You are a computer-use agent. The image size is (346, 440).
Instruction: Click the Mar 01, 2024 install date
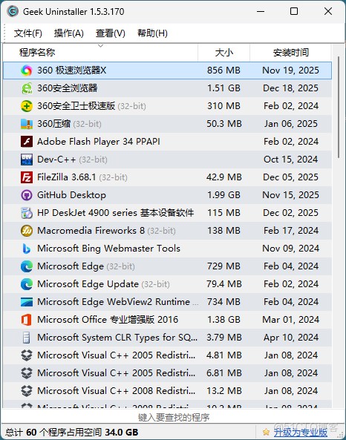tap(290, 320)
